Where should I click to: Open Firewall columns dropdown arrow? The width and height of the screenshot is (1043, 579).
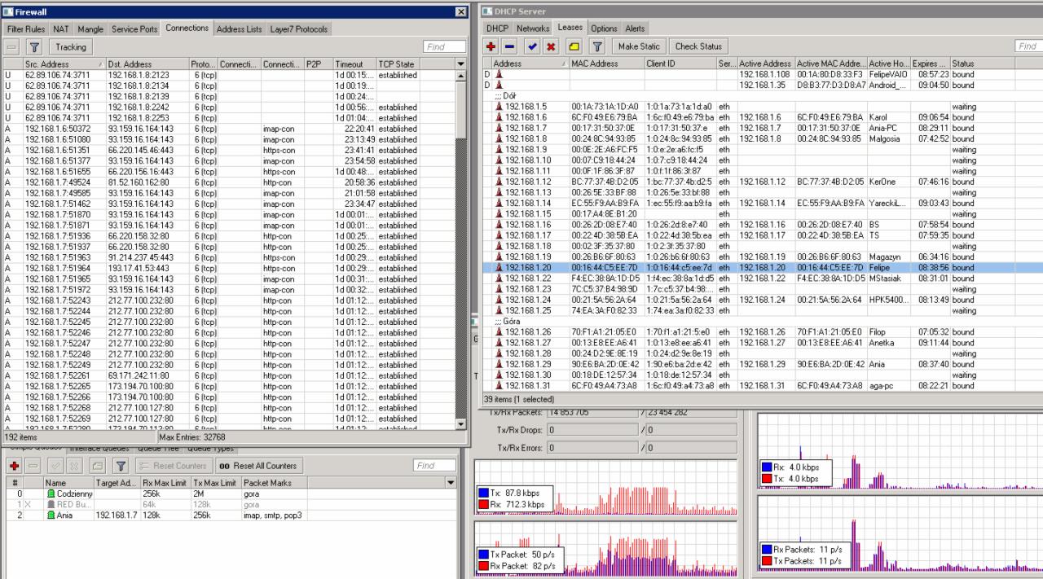click(461, 64)
